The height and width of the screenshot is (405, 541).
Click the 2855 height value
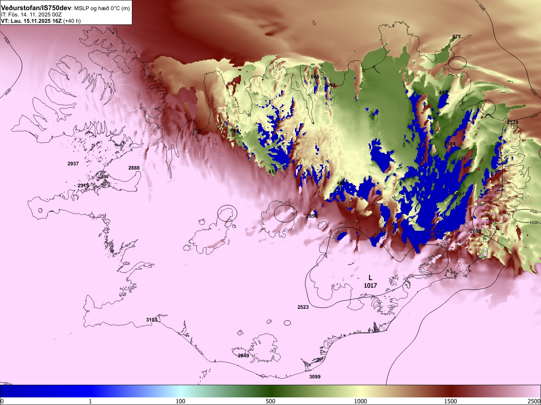[312, 216]
